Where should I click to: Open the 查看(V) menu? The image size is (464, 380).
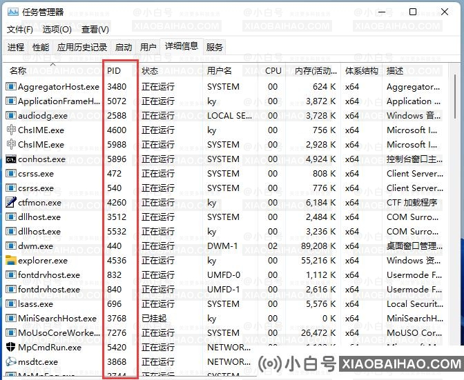click(95, 30)
